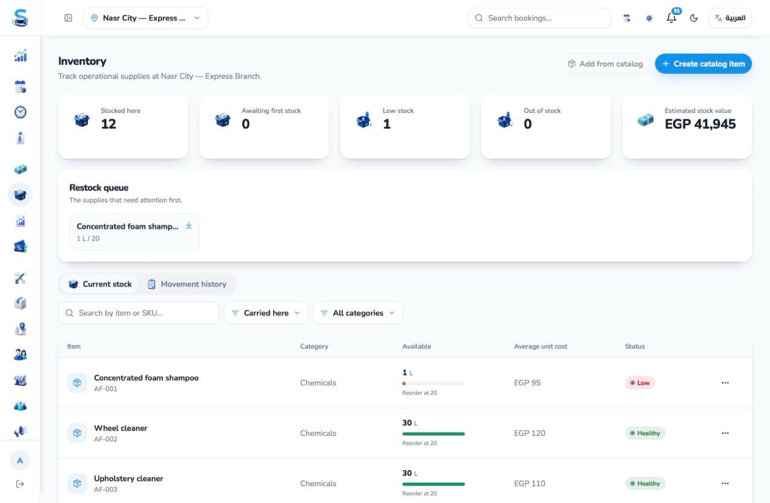This screenshot has width=770, height=503.
Task: Click the download arrow on restock card
Action: point(188,225)
